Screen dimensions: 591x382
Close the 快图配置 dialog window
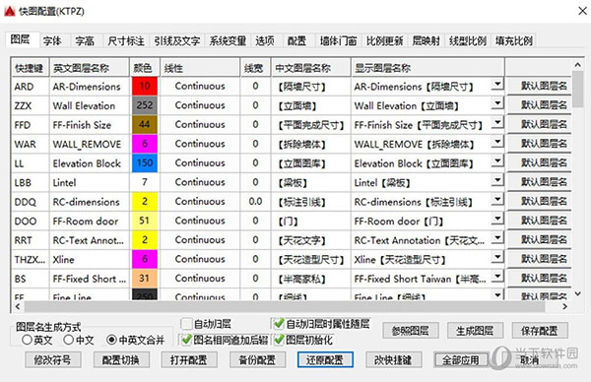[x=582, y=11]
